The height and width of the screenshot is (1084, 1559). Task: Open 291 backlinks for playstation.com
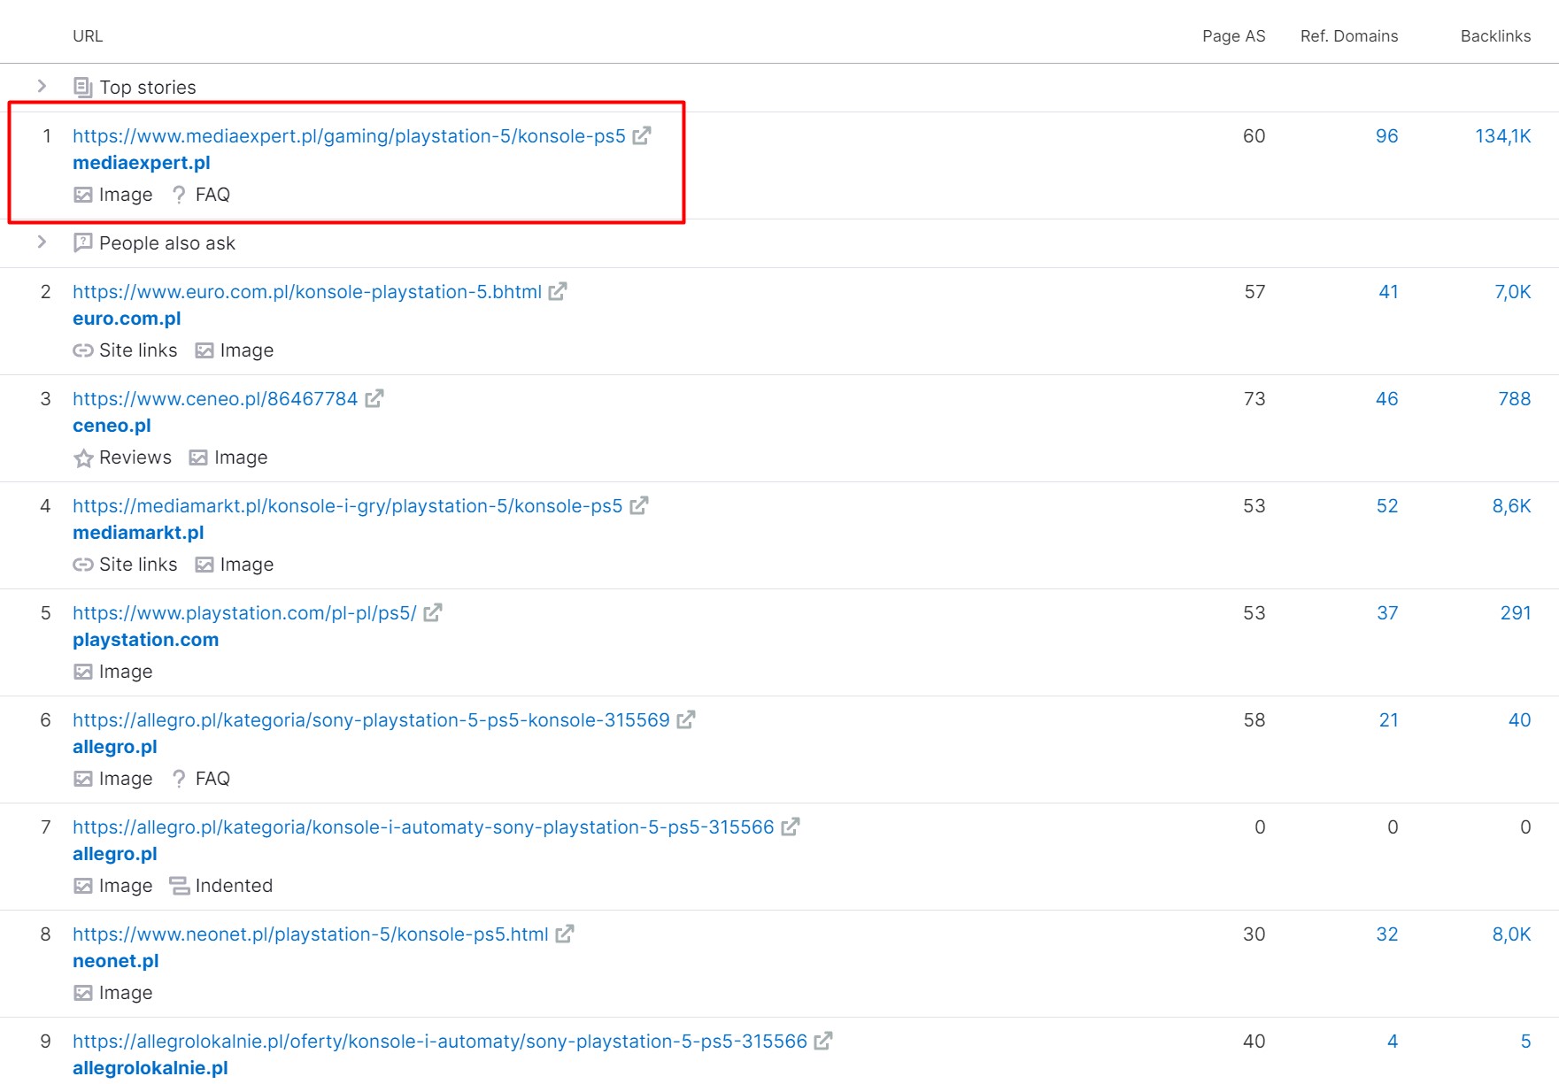tap(1516, 613)
